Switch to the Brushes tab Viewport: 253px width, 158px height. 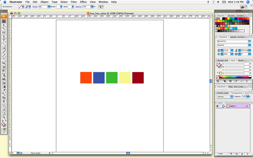(x=231, y=16)
